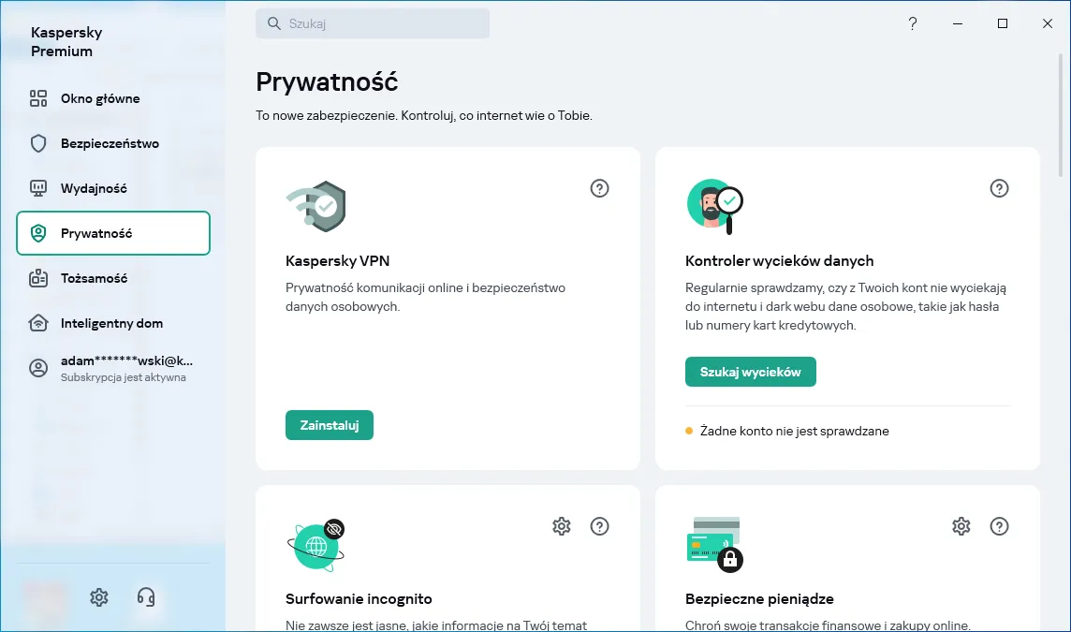Open the support headset icon
The image size is (1071, 632).
click(146, 596)
